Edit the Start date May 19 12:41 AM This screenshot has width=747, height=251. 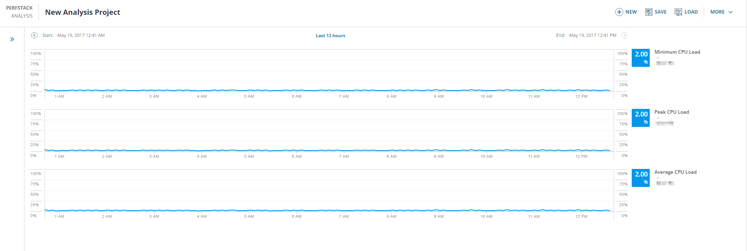click(x=81, y=35)
